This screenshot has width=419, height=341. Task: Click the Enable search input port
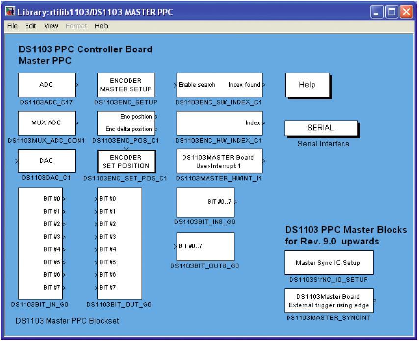point(175,85)
